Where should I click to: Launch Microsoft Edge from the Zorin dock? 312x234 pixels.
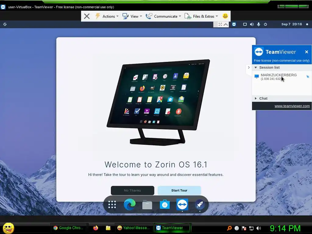129,204
